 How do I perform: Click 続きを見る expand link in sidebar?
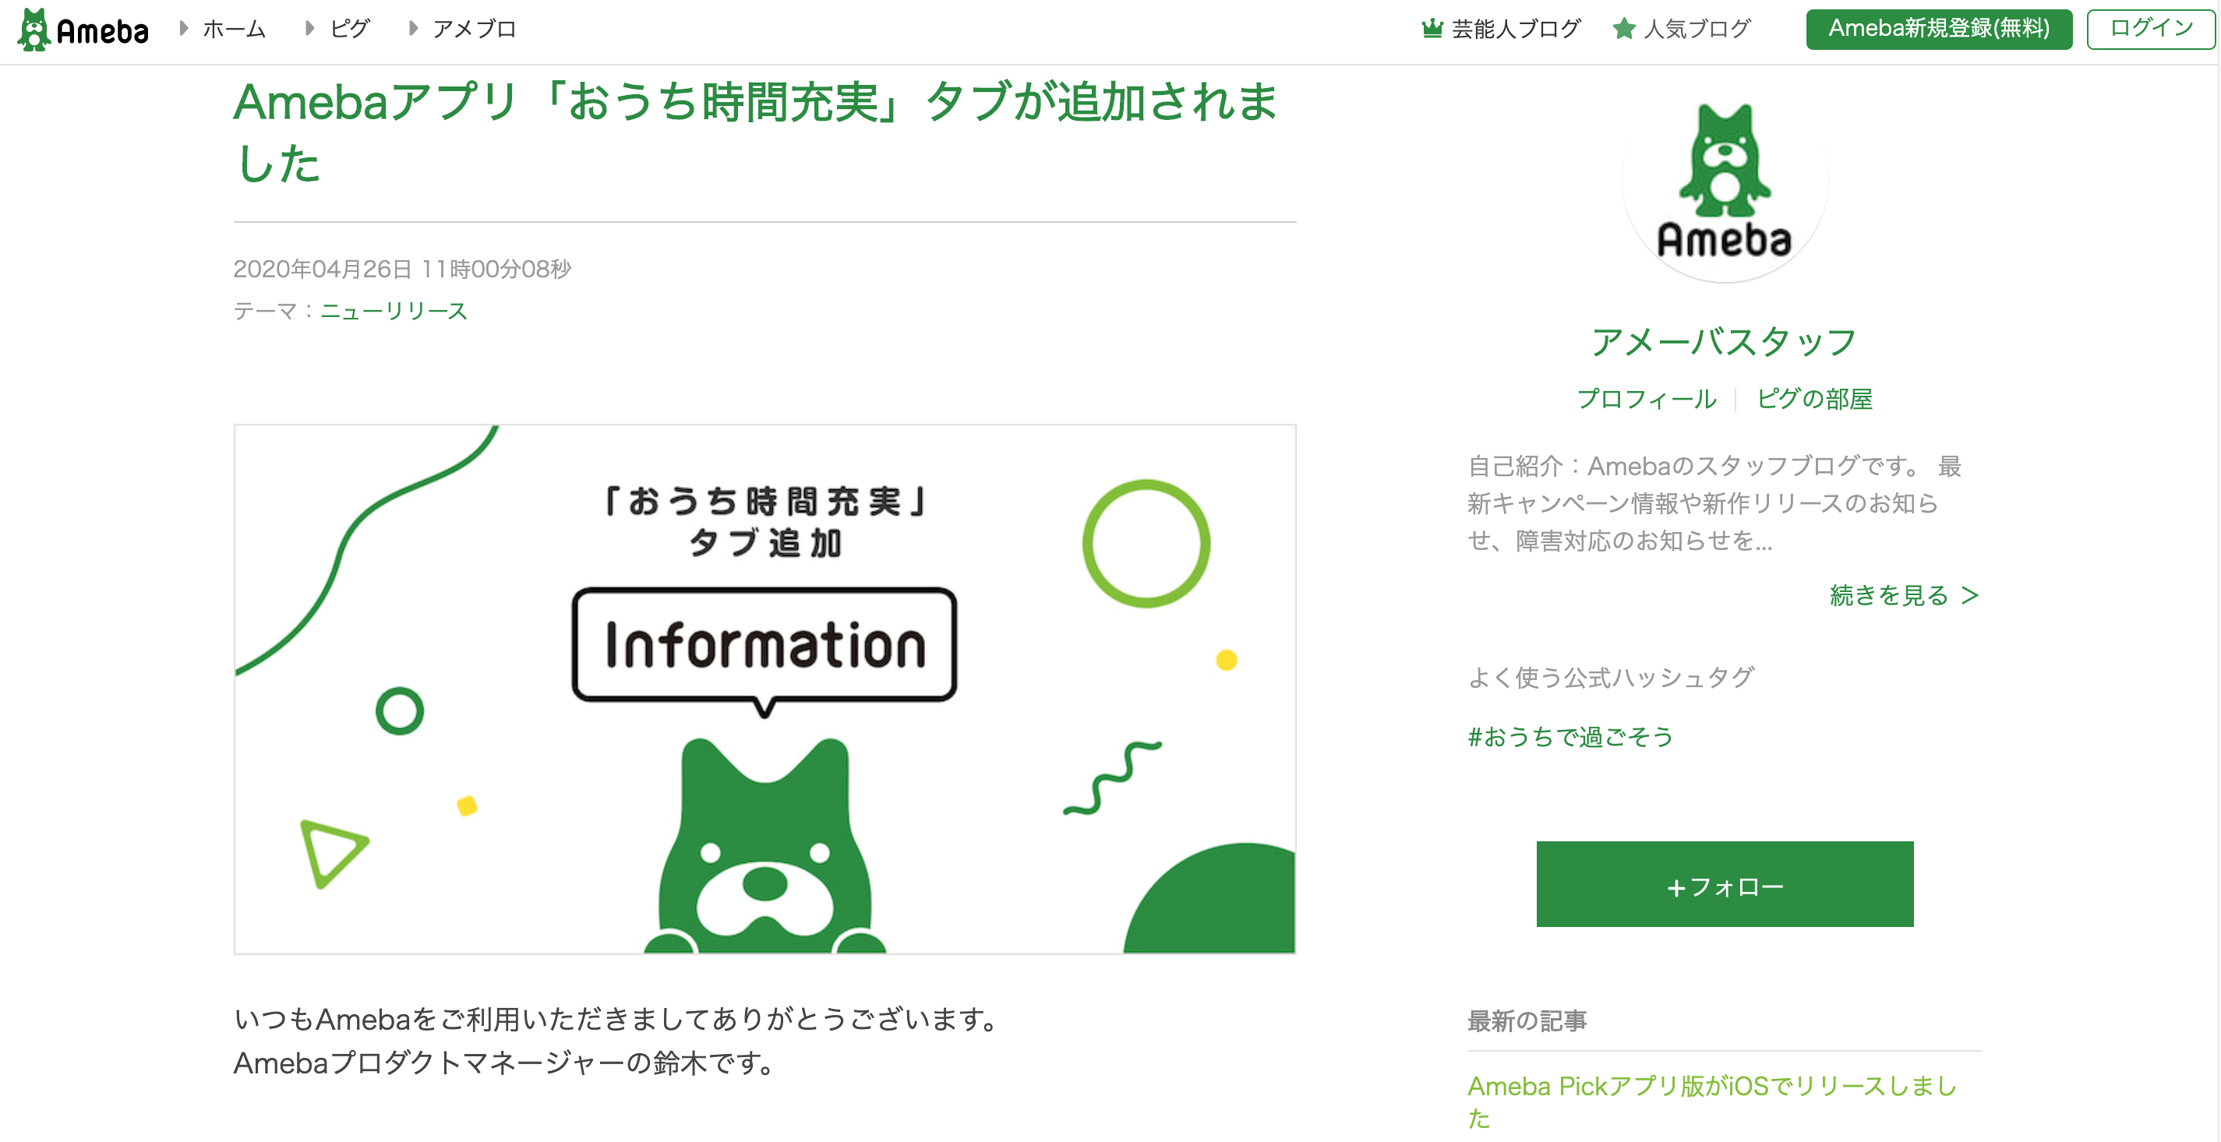click(x=1894, y=593)
